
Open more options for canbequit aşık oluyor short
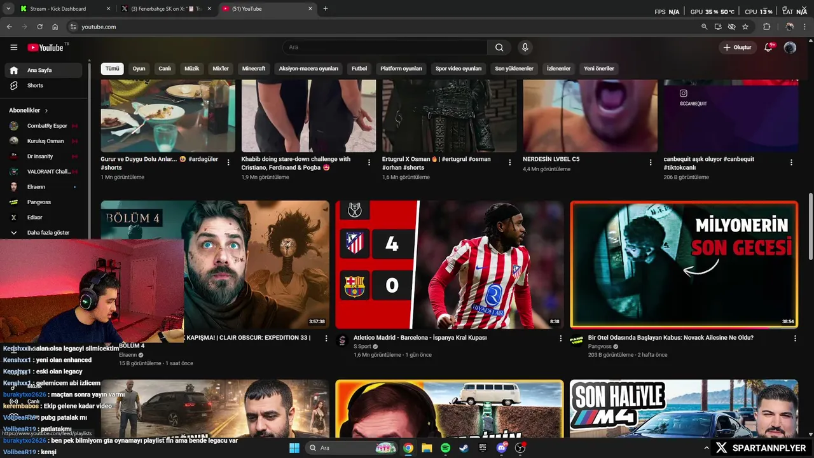tap(791, 162)
